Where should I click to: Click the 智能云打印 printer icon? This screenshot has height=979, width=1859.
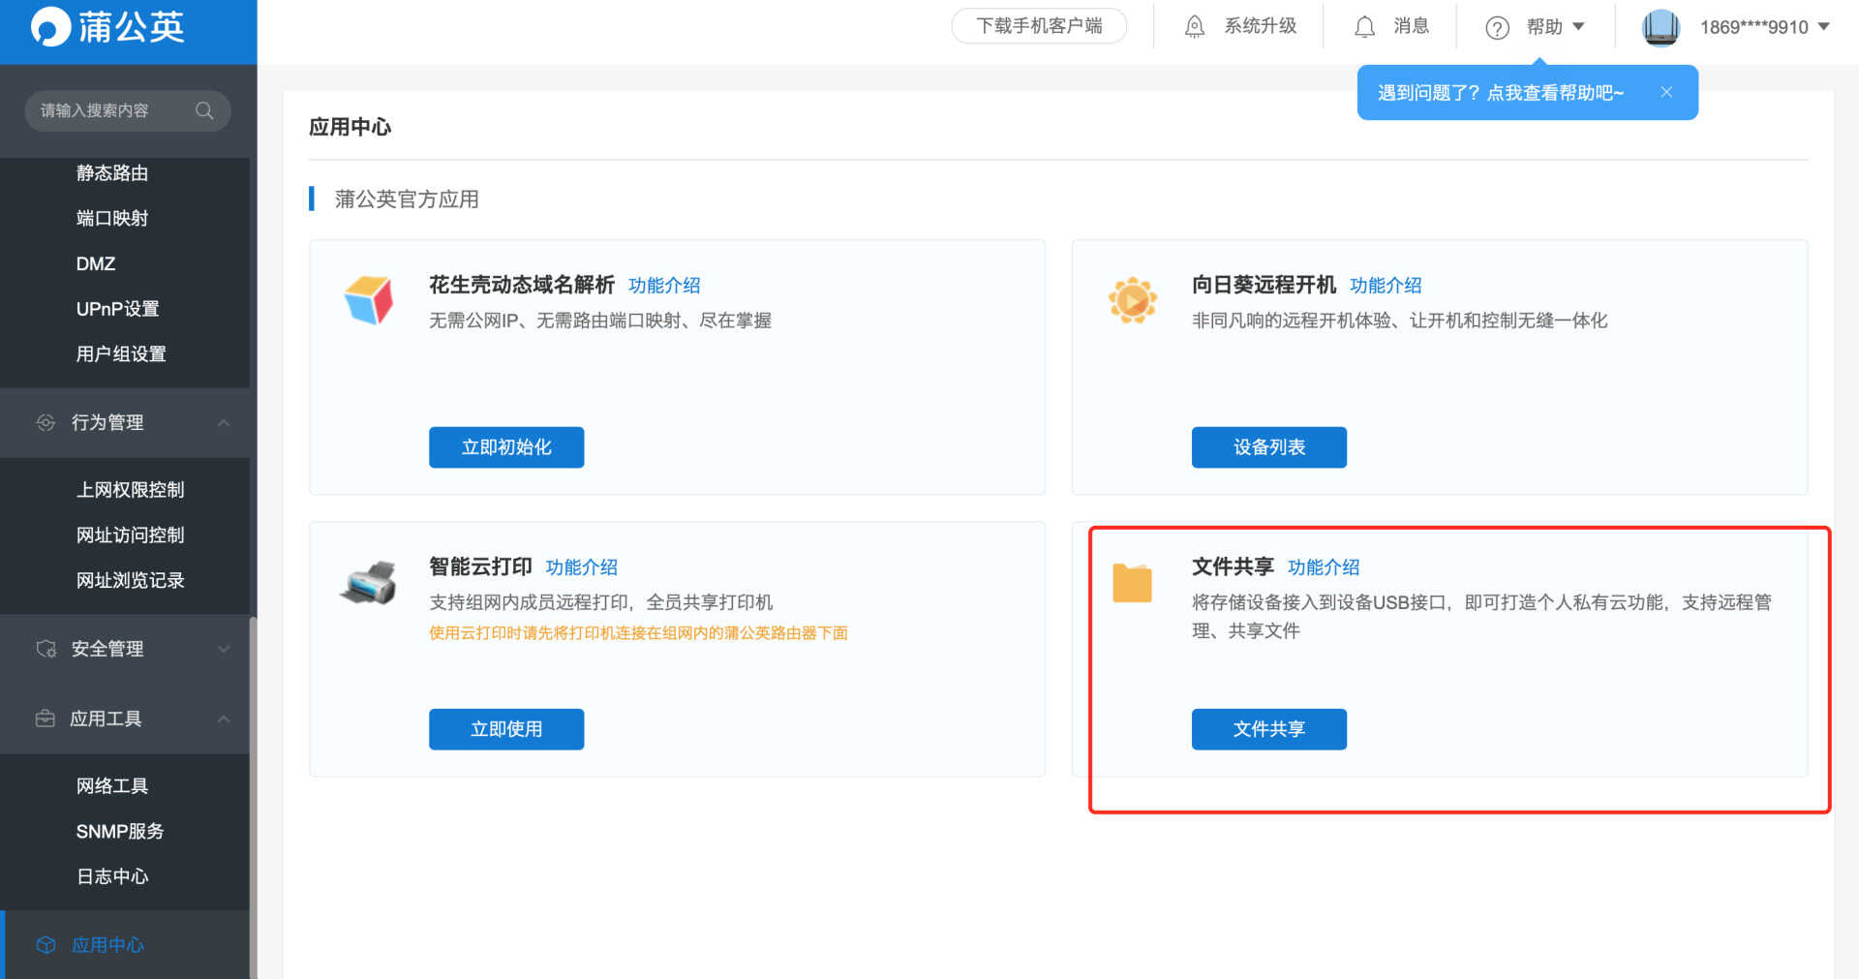[369, 582]
